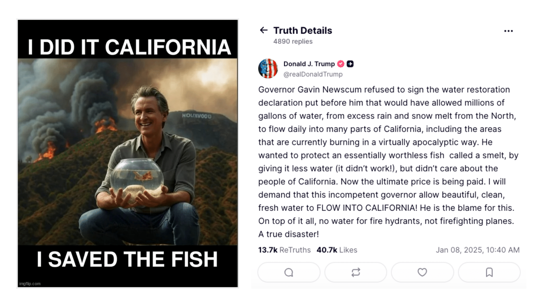Click the red verified badge
This screenshot has height=307, width=545.
tap(341, 64)
